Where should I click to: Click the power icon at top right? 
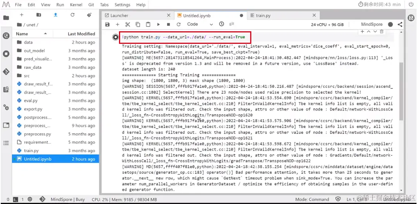click(411, 4)
